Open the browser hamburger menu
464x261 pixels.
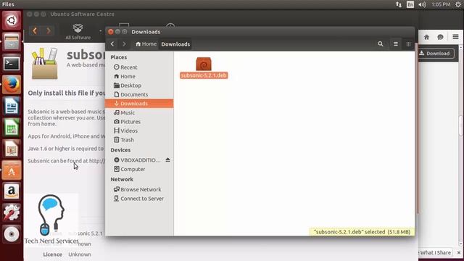455,37
